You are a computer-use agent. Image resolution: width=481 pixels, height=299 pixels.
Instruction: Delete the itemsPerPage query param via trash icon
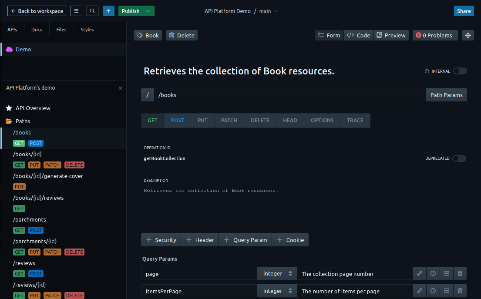(460, 291)
